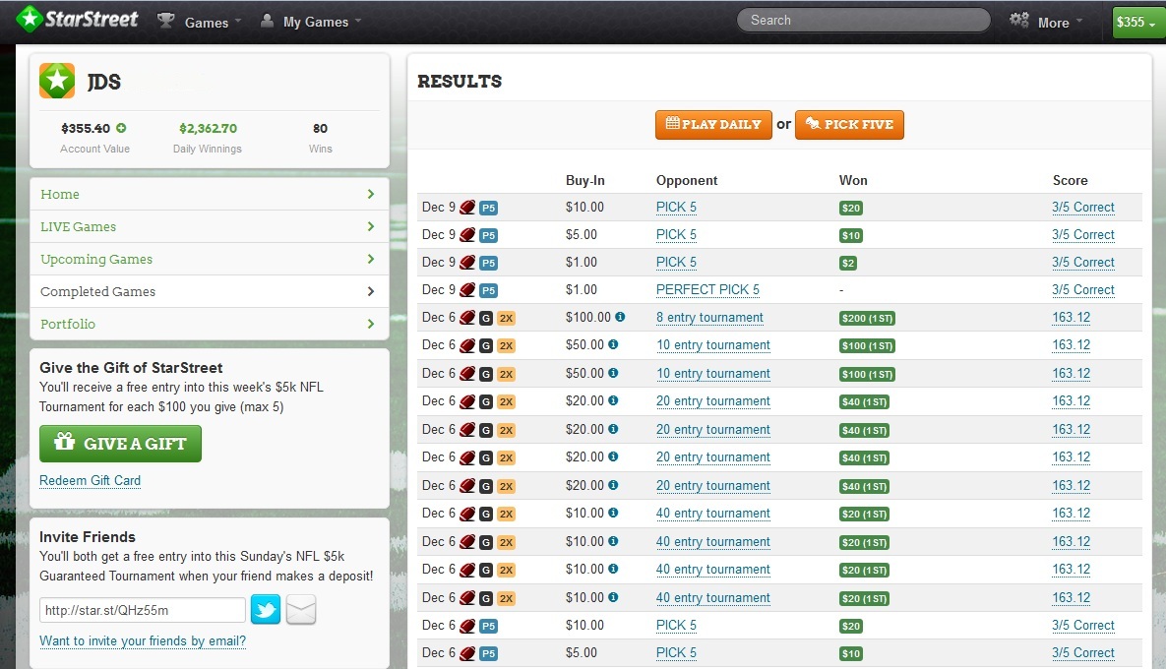Click the Redeem Gift Card link
This screenshot has height=669, width=1166.
click(x=90, y=480)
